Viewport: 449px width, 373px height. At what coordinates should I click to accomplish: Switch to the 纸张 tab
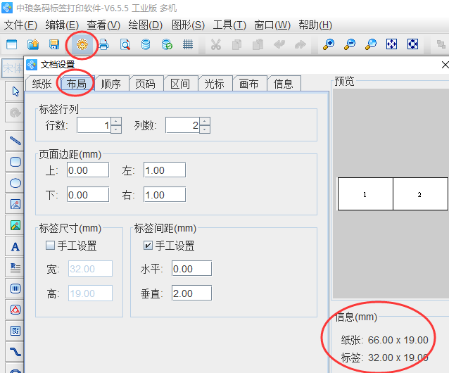42,84
